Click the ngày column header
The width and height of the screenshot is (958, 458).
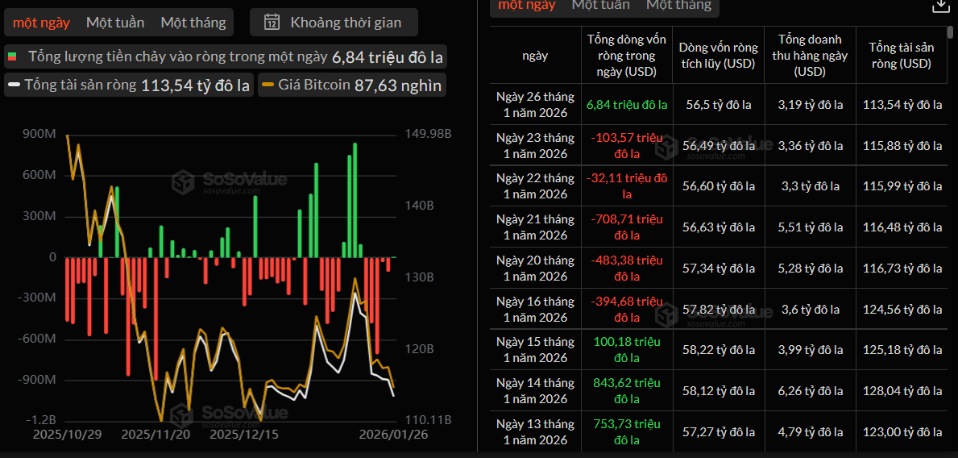click(x=535, y=56)
